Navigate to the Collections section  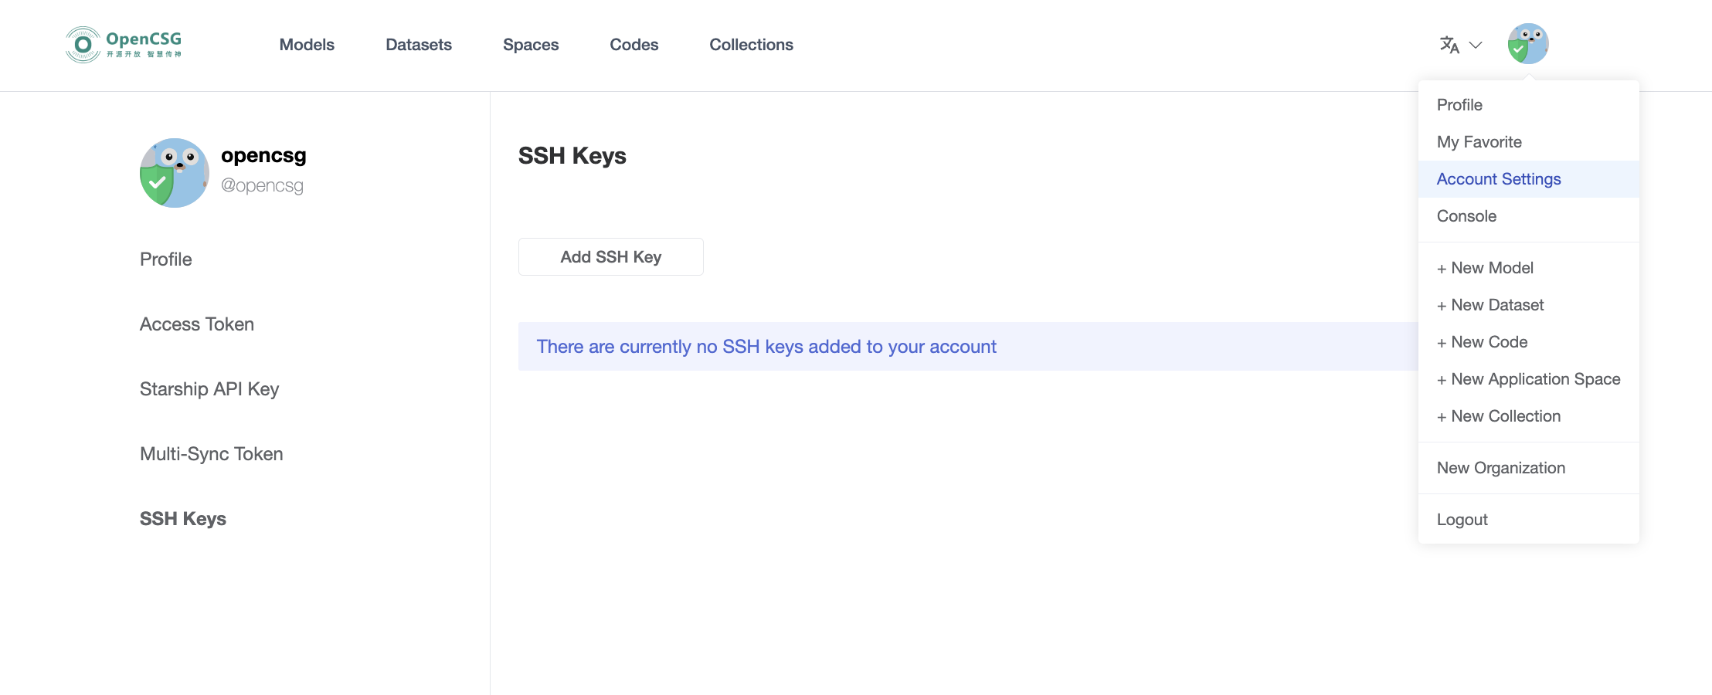click(x=751, y=44)
